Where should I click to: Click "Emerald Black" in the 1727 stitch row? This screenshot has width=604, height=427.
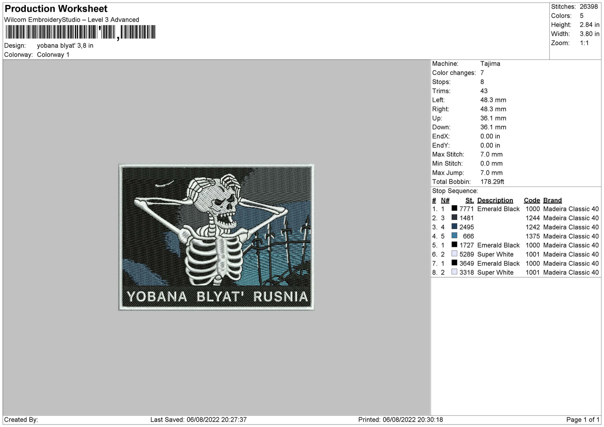pos(498,245)
